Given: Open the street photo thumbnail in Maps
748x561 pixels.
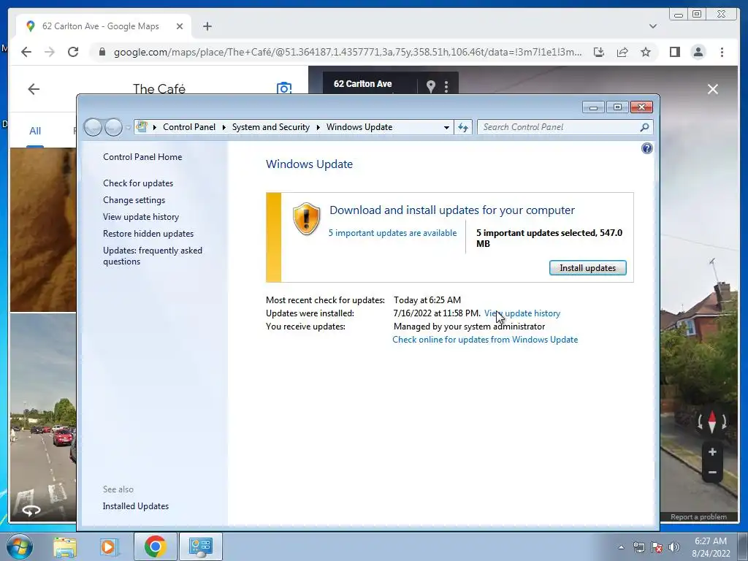Looking at the screenshot, I should pos(43,417).
